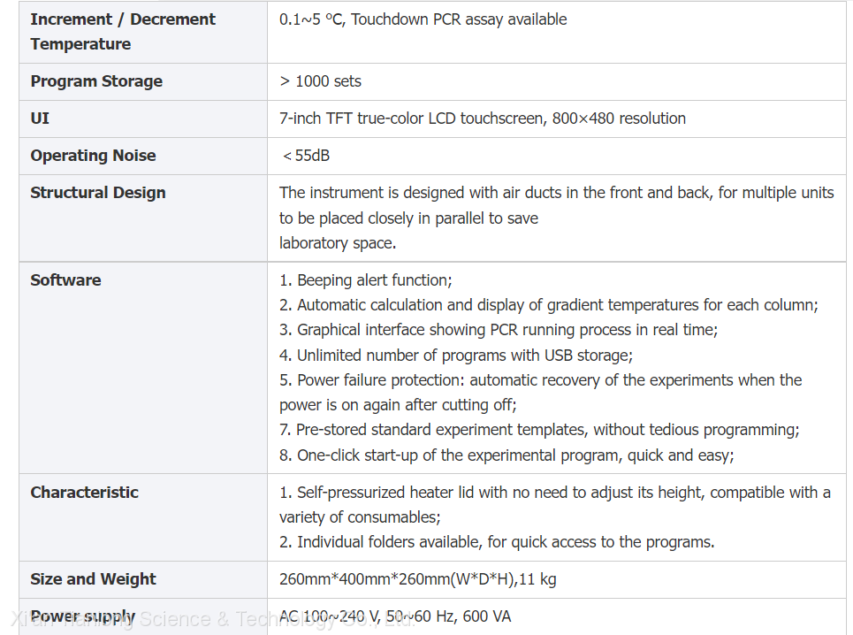Click the Individual folders available line
This screenshot has height=635, width=853.
(x=497, y=542)
